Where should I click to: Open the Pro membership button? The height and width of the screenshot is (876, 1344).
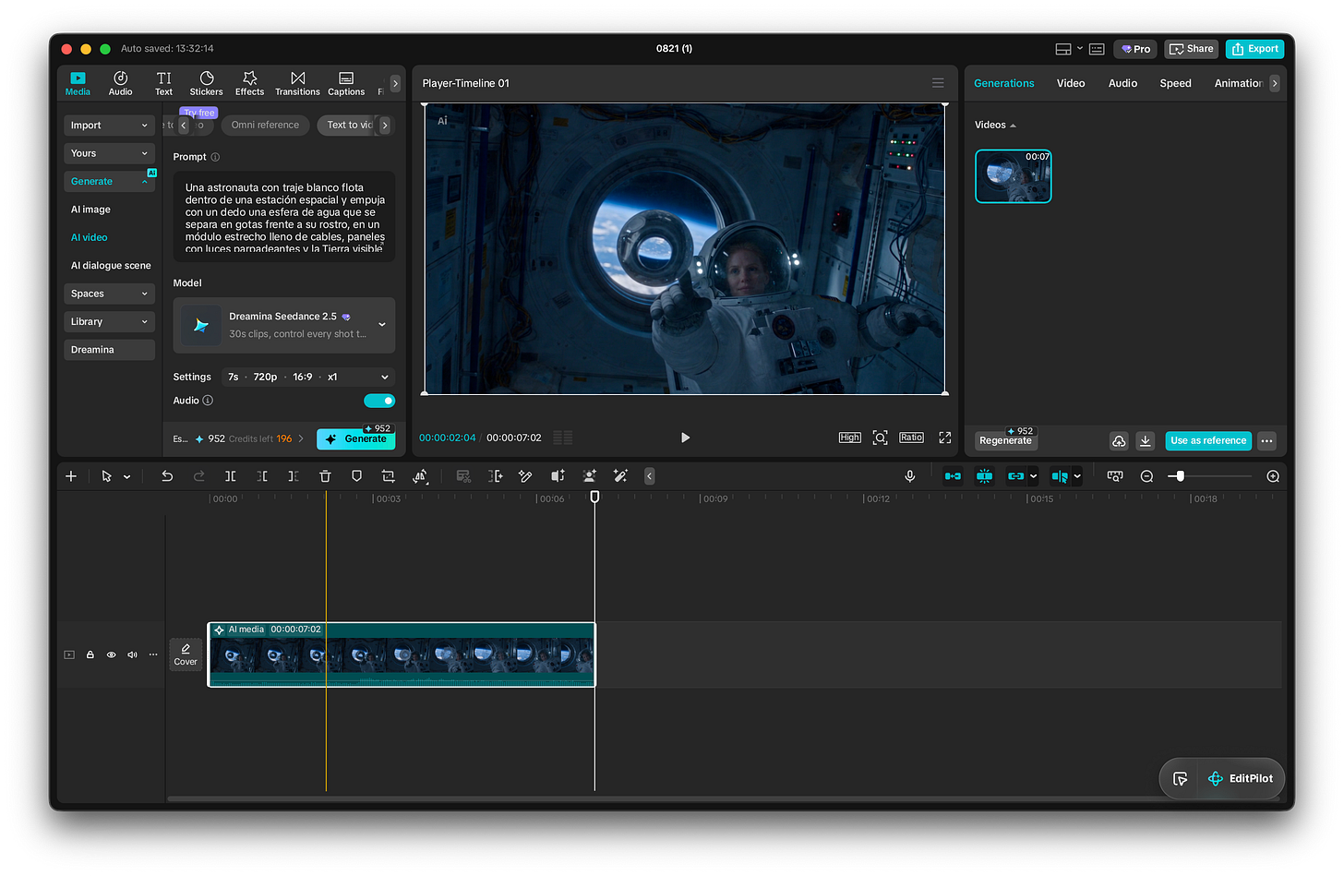point(1135,49)
